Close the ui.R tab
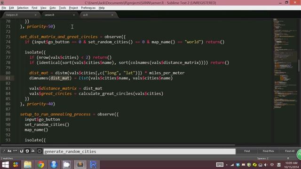 pos(112,15)
